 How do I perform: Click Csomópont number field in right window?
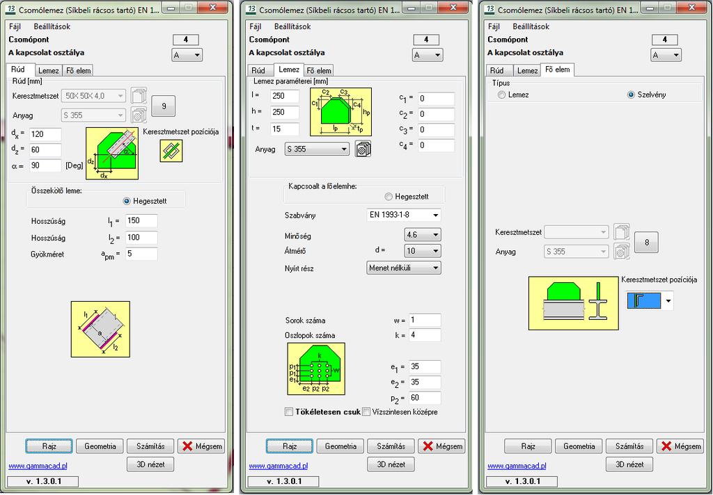664,40
